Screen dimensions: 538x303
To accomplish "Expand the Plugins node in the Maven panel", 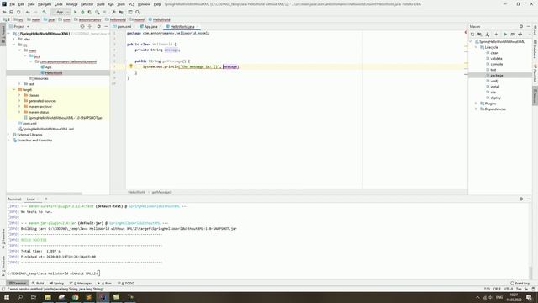I will (x=476, y=104).
